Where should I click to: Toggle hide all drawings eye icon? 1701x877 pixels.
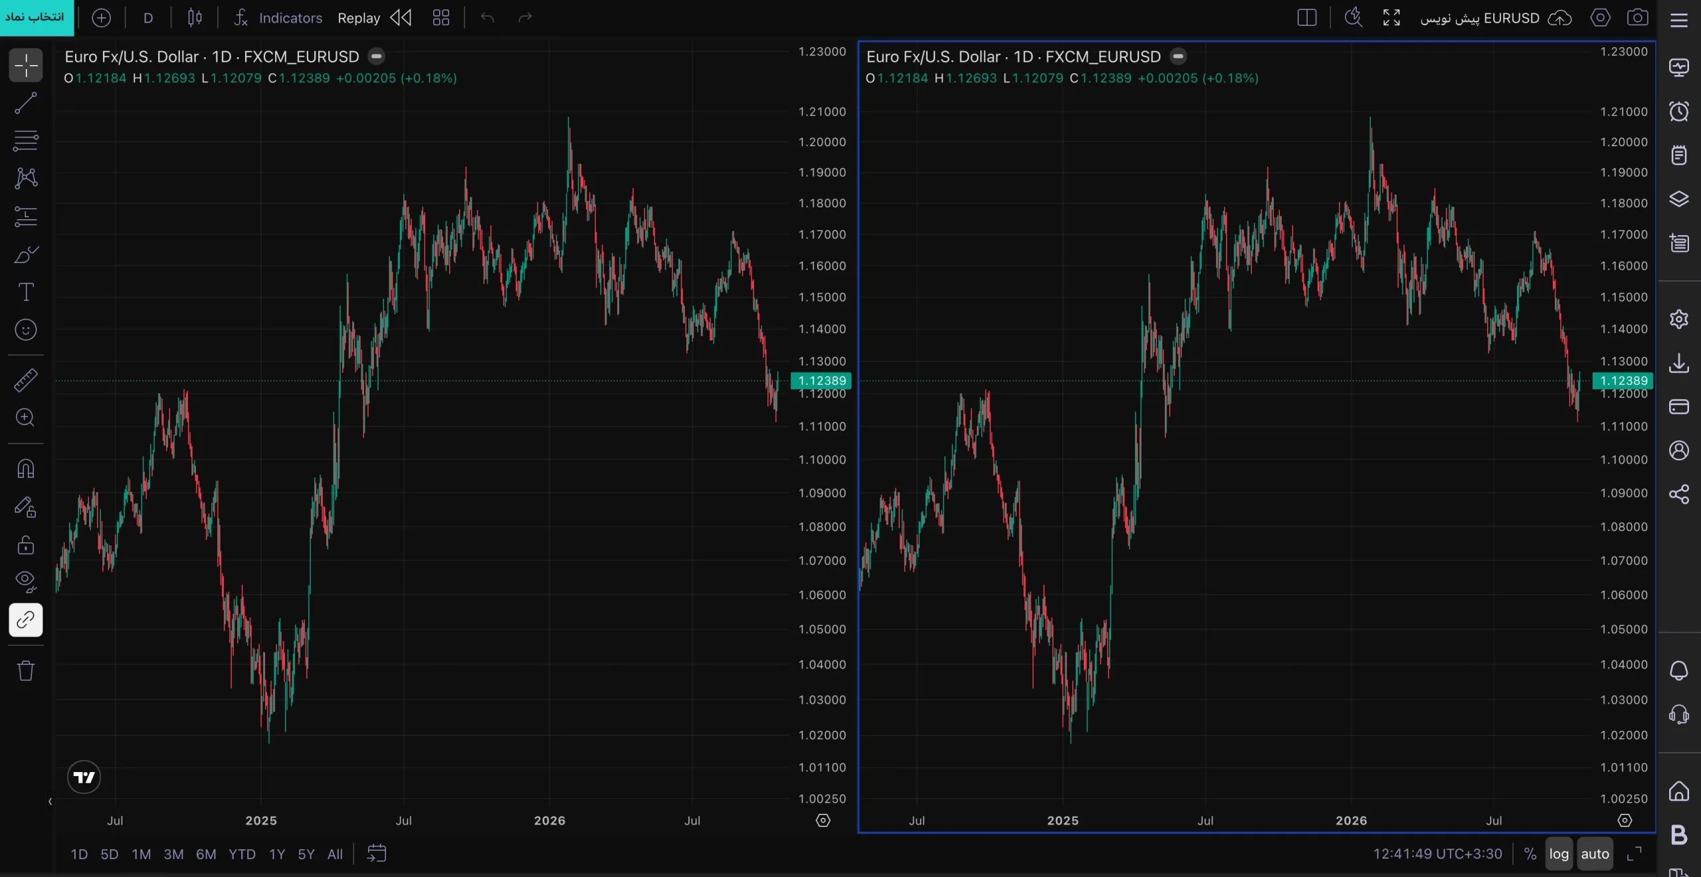coord(26,582)
